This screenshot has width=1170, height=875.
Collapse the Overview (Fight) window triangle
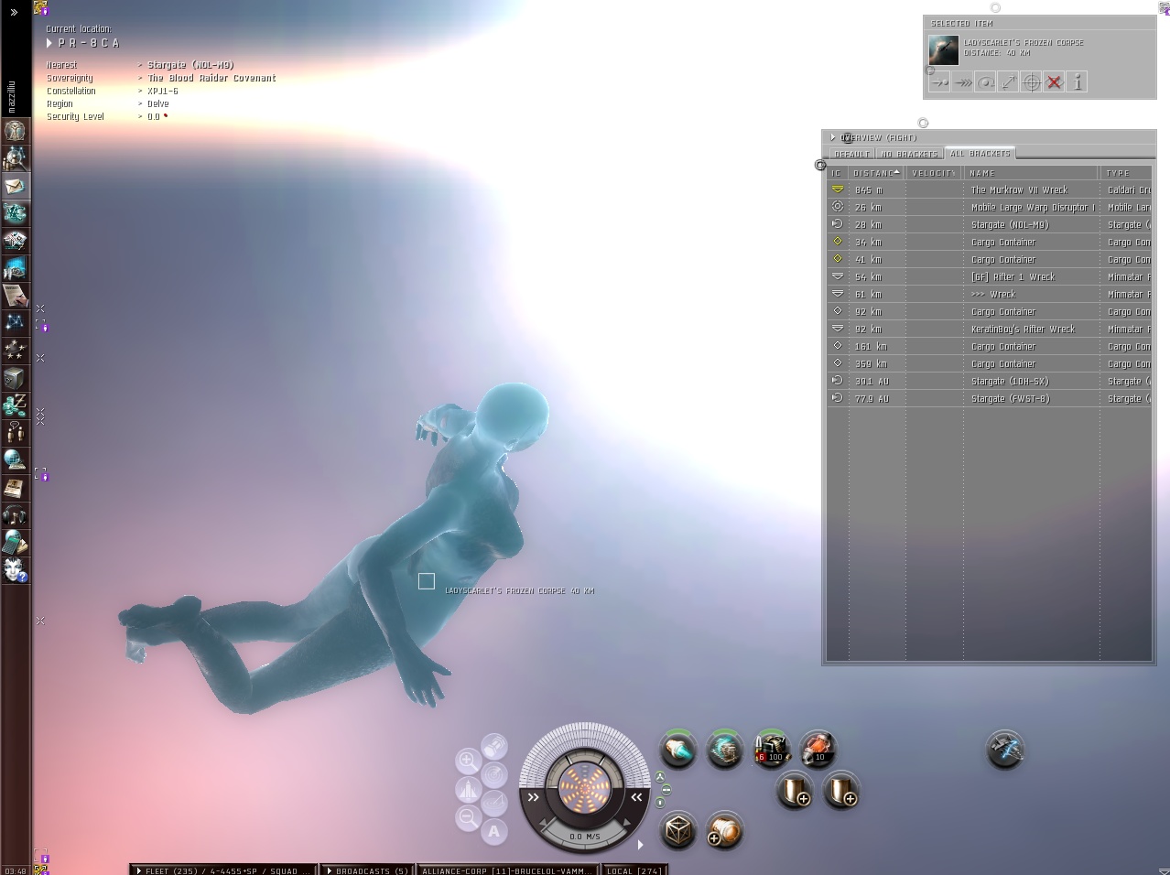(x=833, y=138)
